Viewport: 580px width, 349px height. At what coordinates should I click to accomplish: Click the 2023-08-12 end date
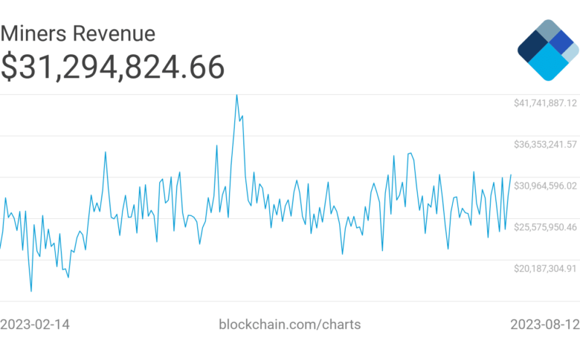pos(544,324)
